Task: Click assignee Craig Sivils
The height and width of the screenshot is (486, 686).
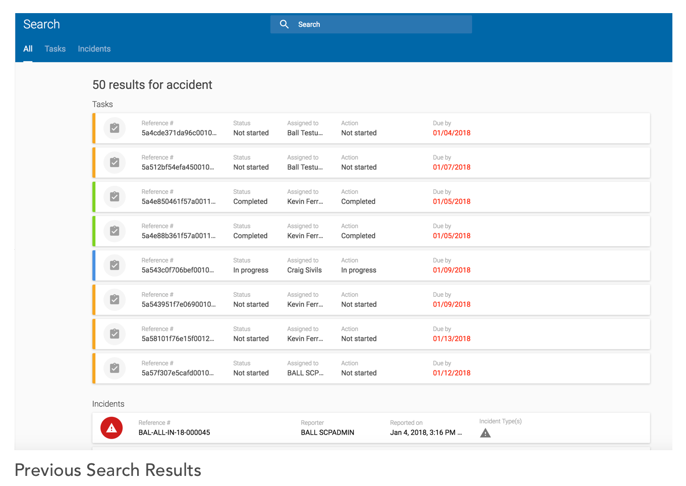Action: pos(304,271)
